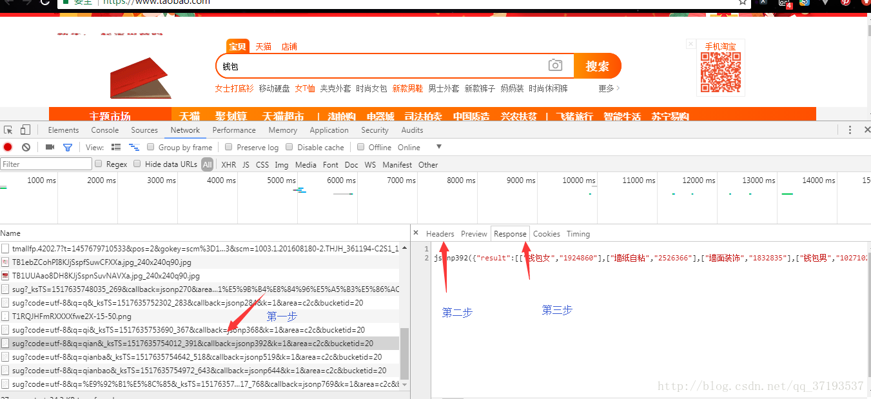Open the Sources tab
This screenshot has width=871, height=399.
pyautogui.click(x=144, y=130)
